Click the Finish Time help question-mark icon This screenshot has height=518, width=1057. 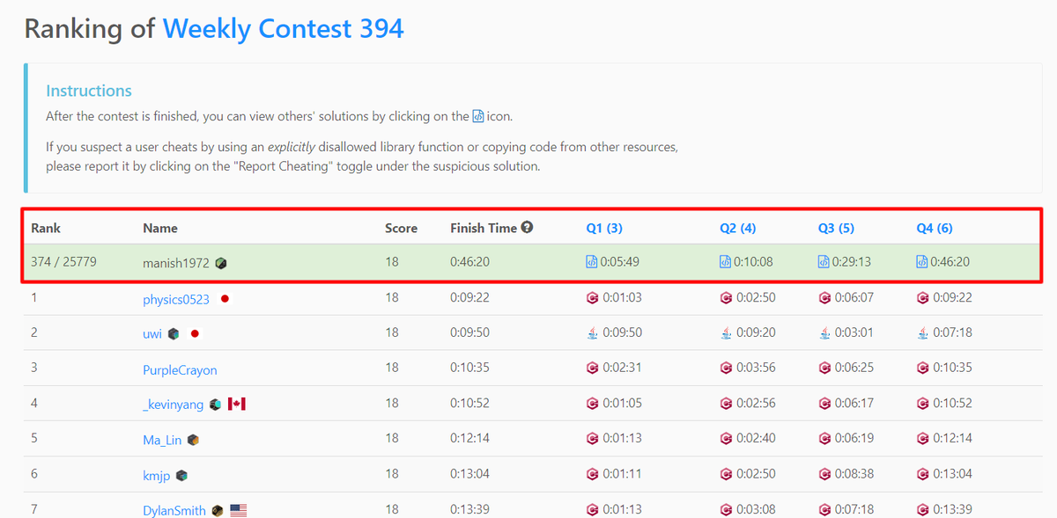coord(527,228)
